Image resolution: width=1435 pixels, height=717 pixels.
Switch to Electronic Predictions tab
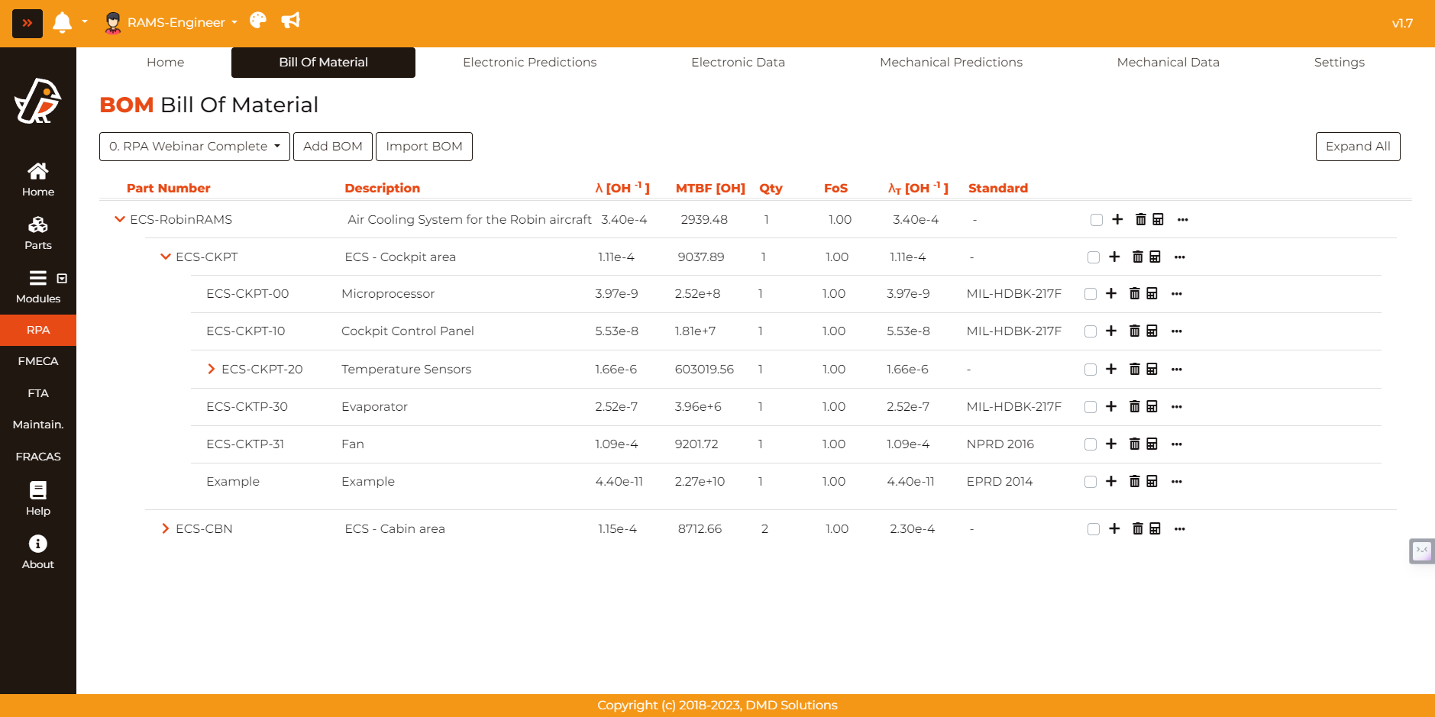pos(529,63)
